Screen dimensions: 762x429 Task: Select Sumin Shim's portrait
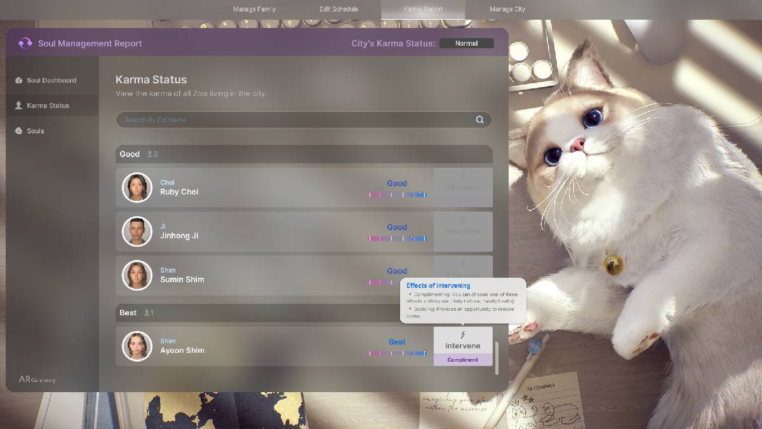coord(137,275)
